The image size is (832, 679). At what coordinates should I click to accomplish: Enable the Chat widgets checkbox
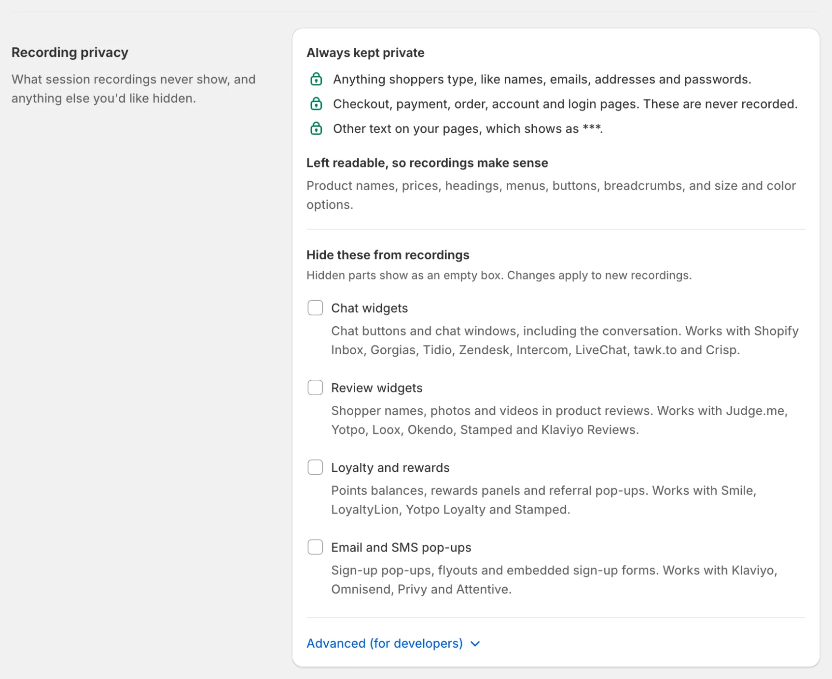click(x=315, y=307)
